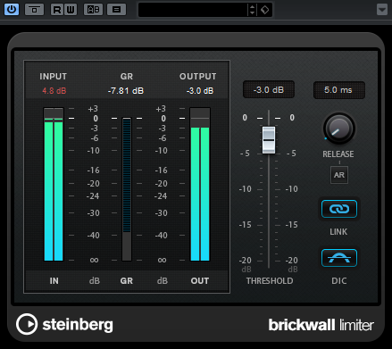This screenshot has width=392, height=349.
Task: Click the threshold fader handle
Action: pyautogui.click(x=269, y=140)
